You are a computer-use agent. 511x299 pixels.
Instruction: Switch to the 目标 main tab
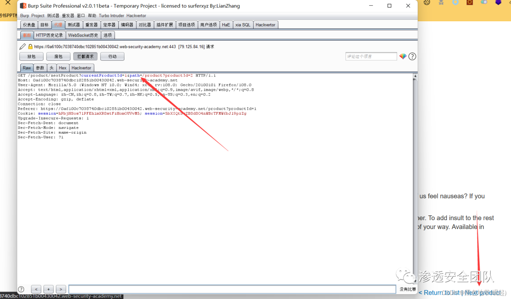(44, 25)
